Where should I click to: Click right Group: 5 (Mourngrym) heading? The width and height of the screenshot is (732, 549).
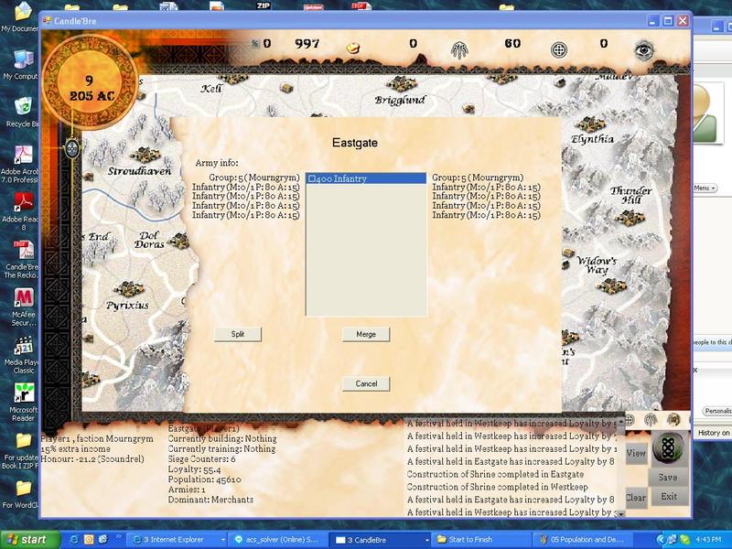478,178
